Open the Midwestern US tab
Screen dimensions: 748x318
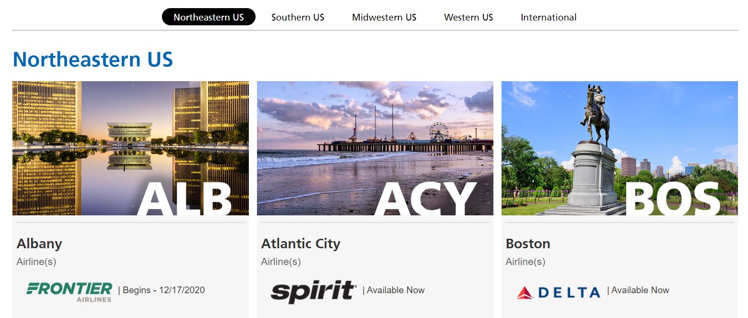[x=384, y=17]
